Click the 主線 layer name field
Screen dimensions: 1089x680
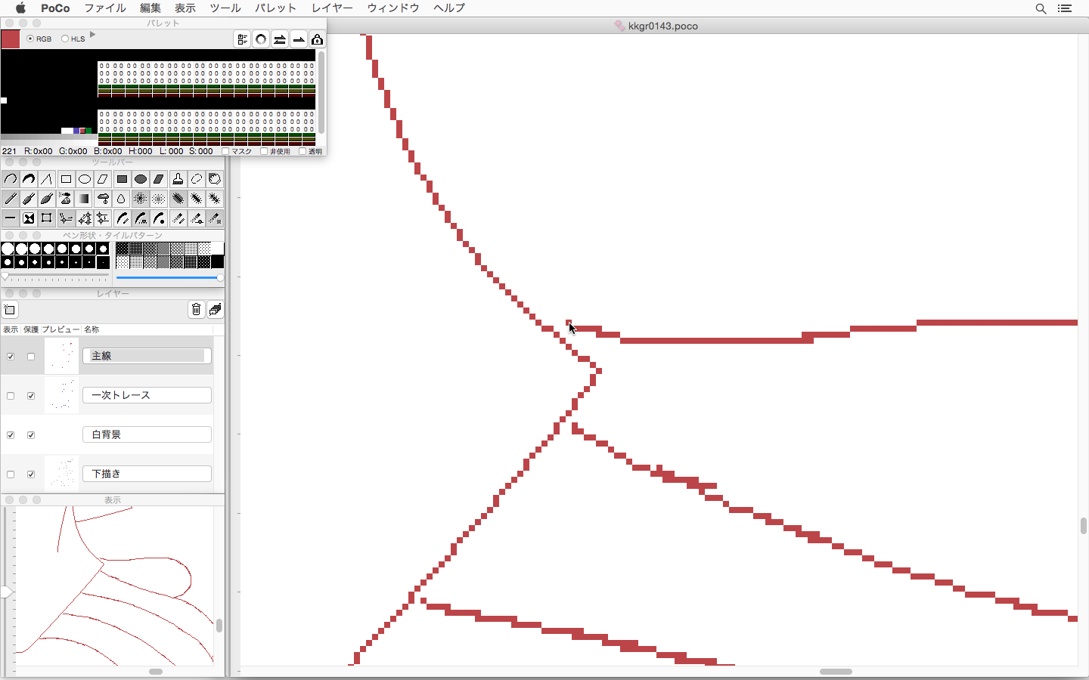(147, 356)
